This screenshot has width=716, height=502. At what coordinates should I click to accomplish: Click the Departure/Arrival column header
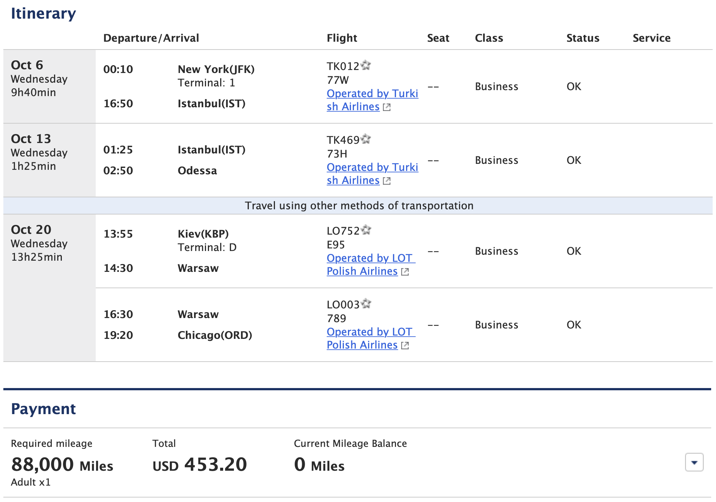(x=151, y=38)
